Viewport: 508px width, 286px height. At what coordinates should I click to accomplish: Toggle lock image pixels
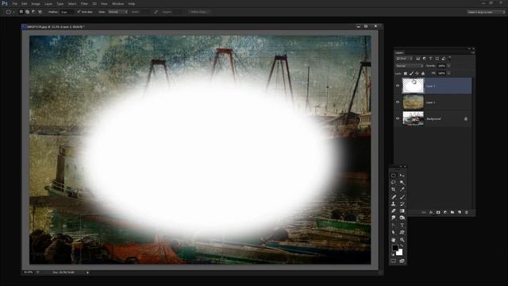(x=411, y=74)
